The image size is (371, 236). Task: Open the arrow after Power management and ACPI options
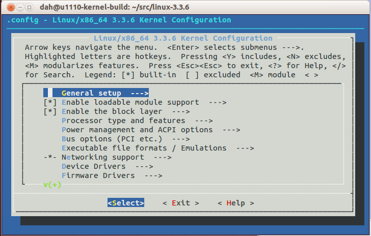pos(231,130)
